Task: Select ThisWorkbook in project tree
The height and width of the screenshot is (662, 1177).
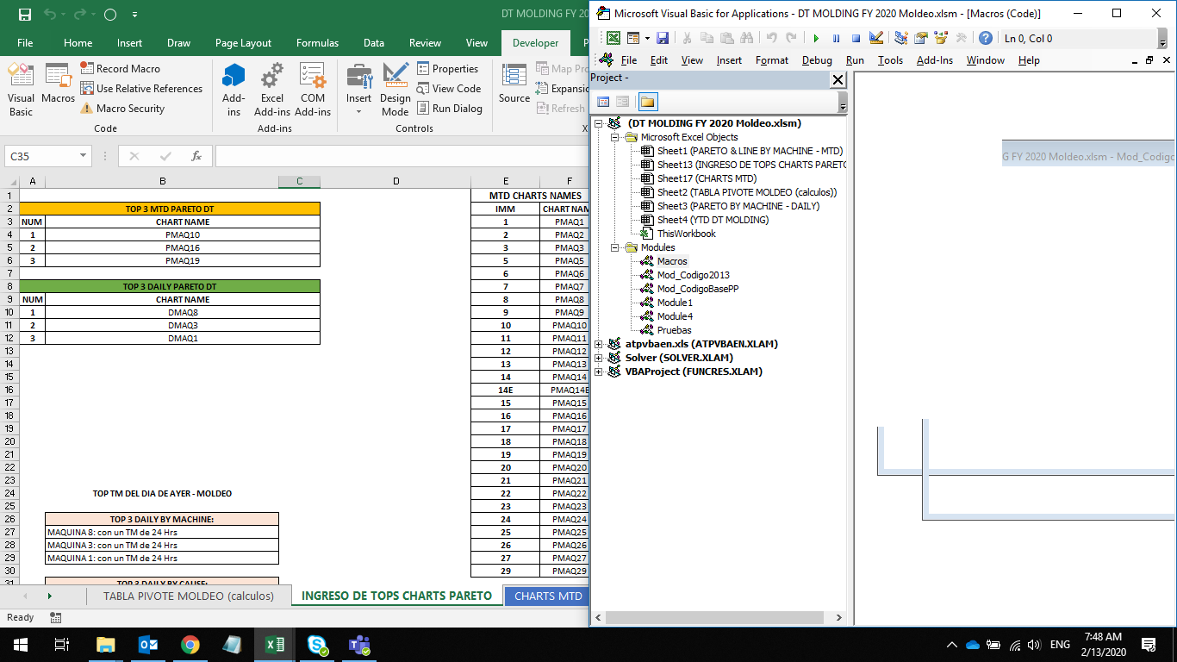Action: point(686,234)
